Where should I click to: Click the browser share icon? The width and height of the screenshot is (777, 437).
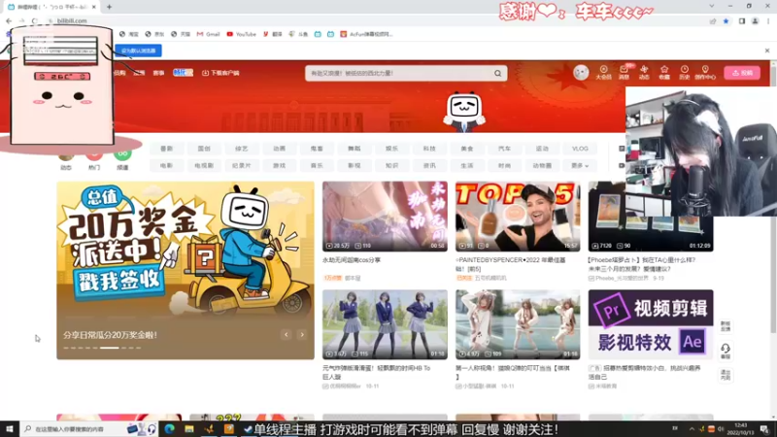(x=713, y=21)
